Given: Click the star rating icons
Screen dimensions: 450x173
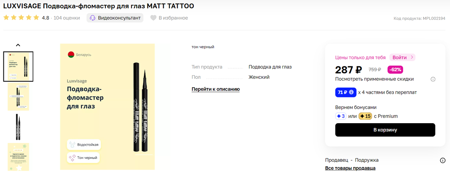Looking at the screenshot, I should (21, 18).
